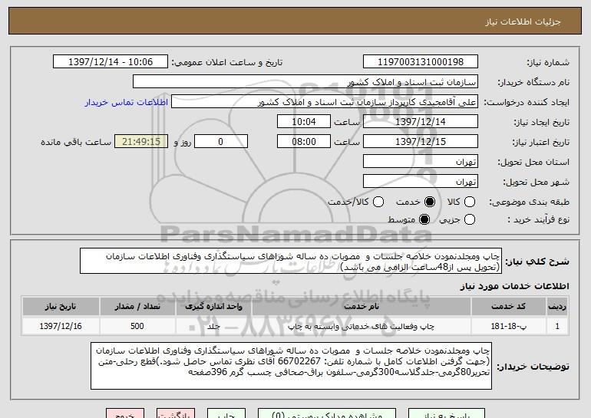Viewport: 591px width, 418px height.
Task: Click the خروج exit button
Action: (x=125, y=413)
